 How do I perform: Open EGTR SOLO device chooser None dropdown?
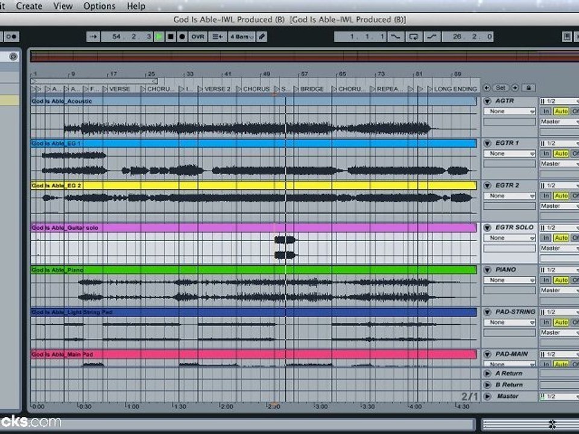(510, 238)
